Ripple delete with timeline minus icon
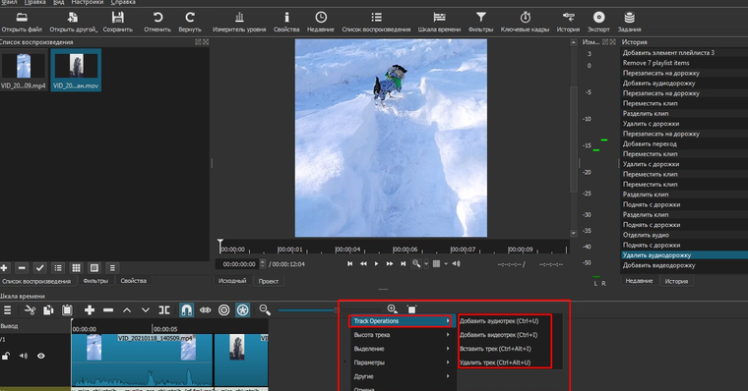Viewport: 748px width, 391px height. tap(108, 310)
